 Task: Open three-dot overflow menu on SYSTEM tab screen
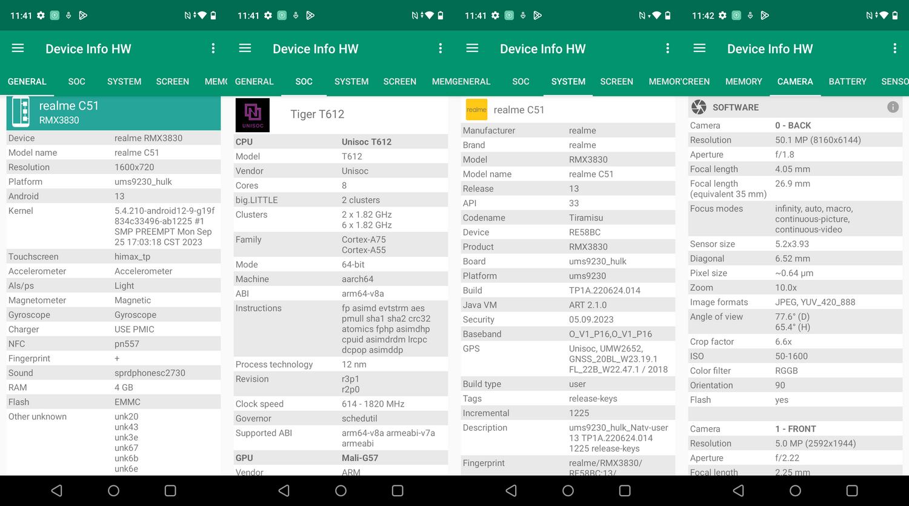click(667, 48)
